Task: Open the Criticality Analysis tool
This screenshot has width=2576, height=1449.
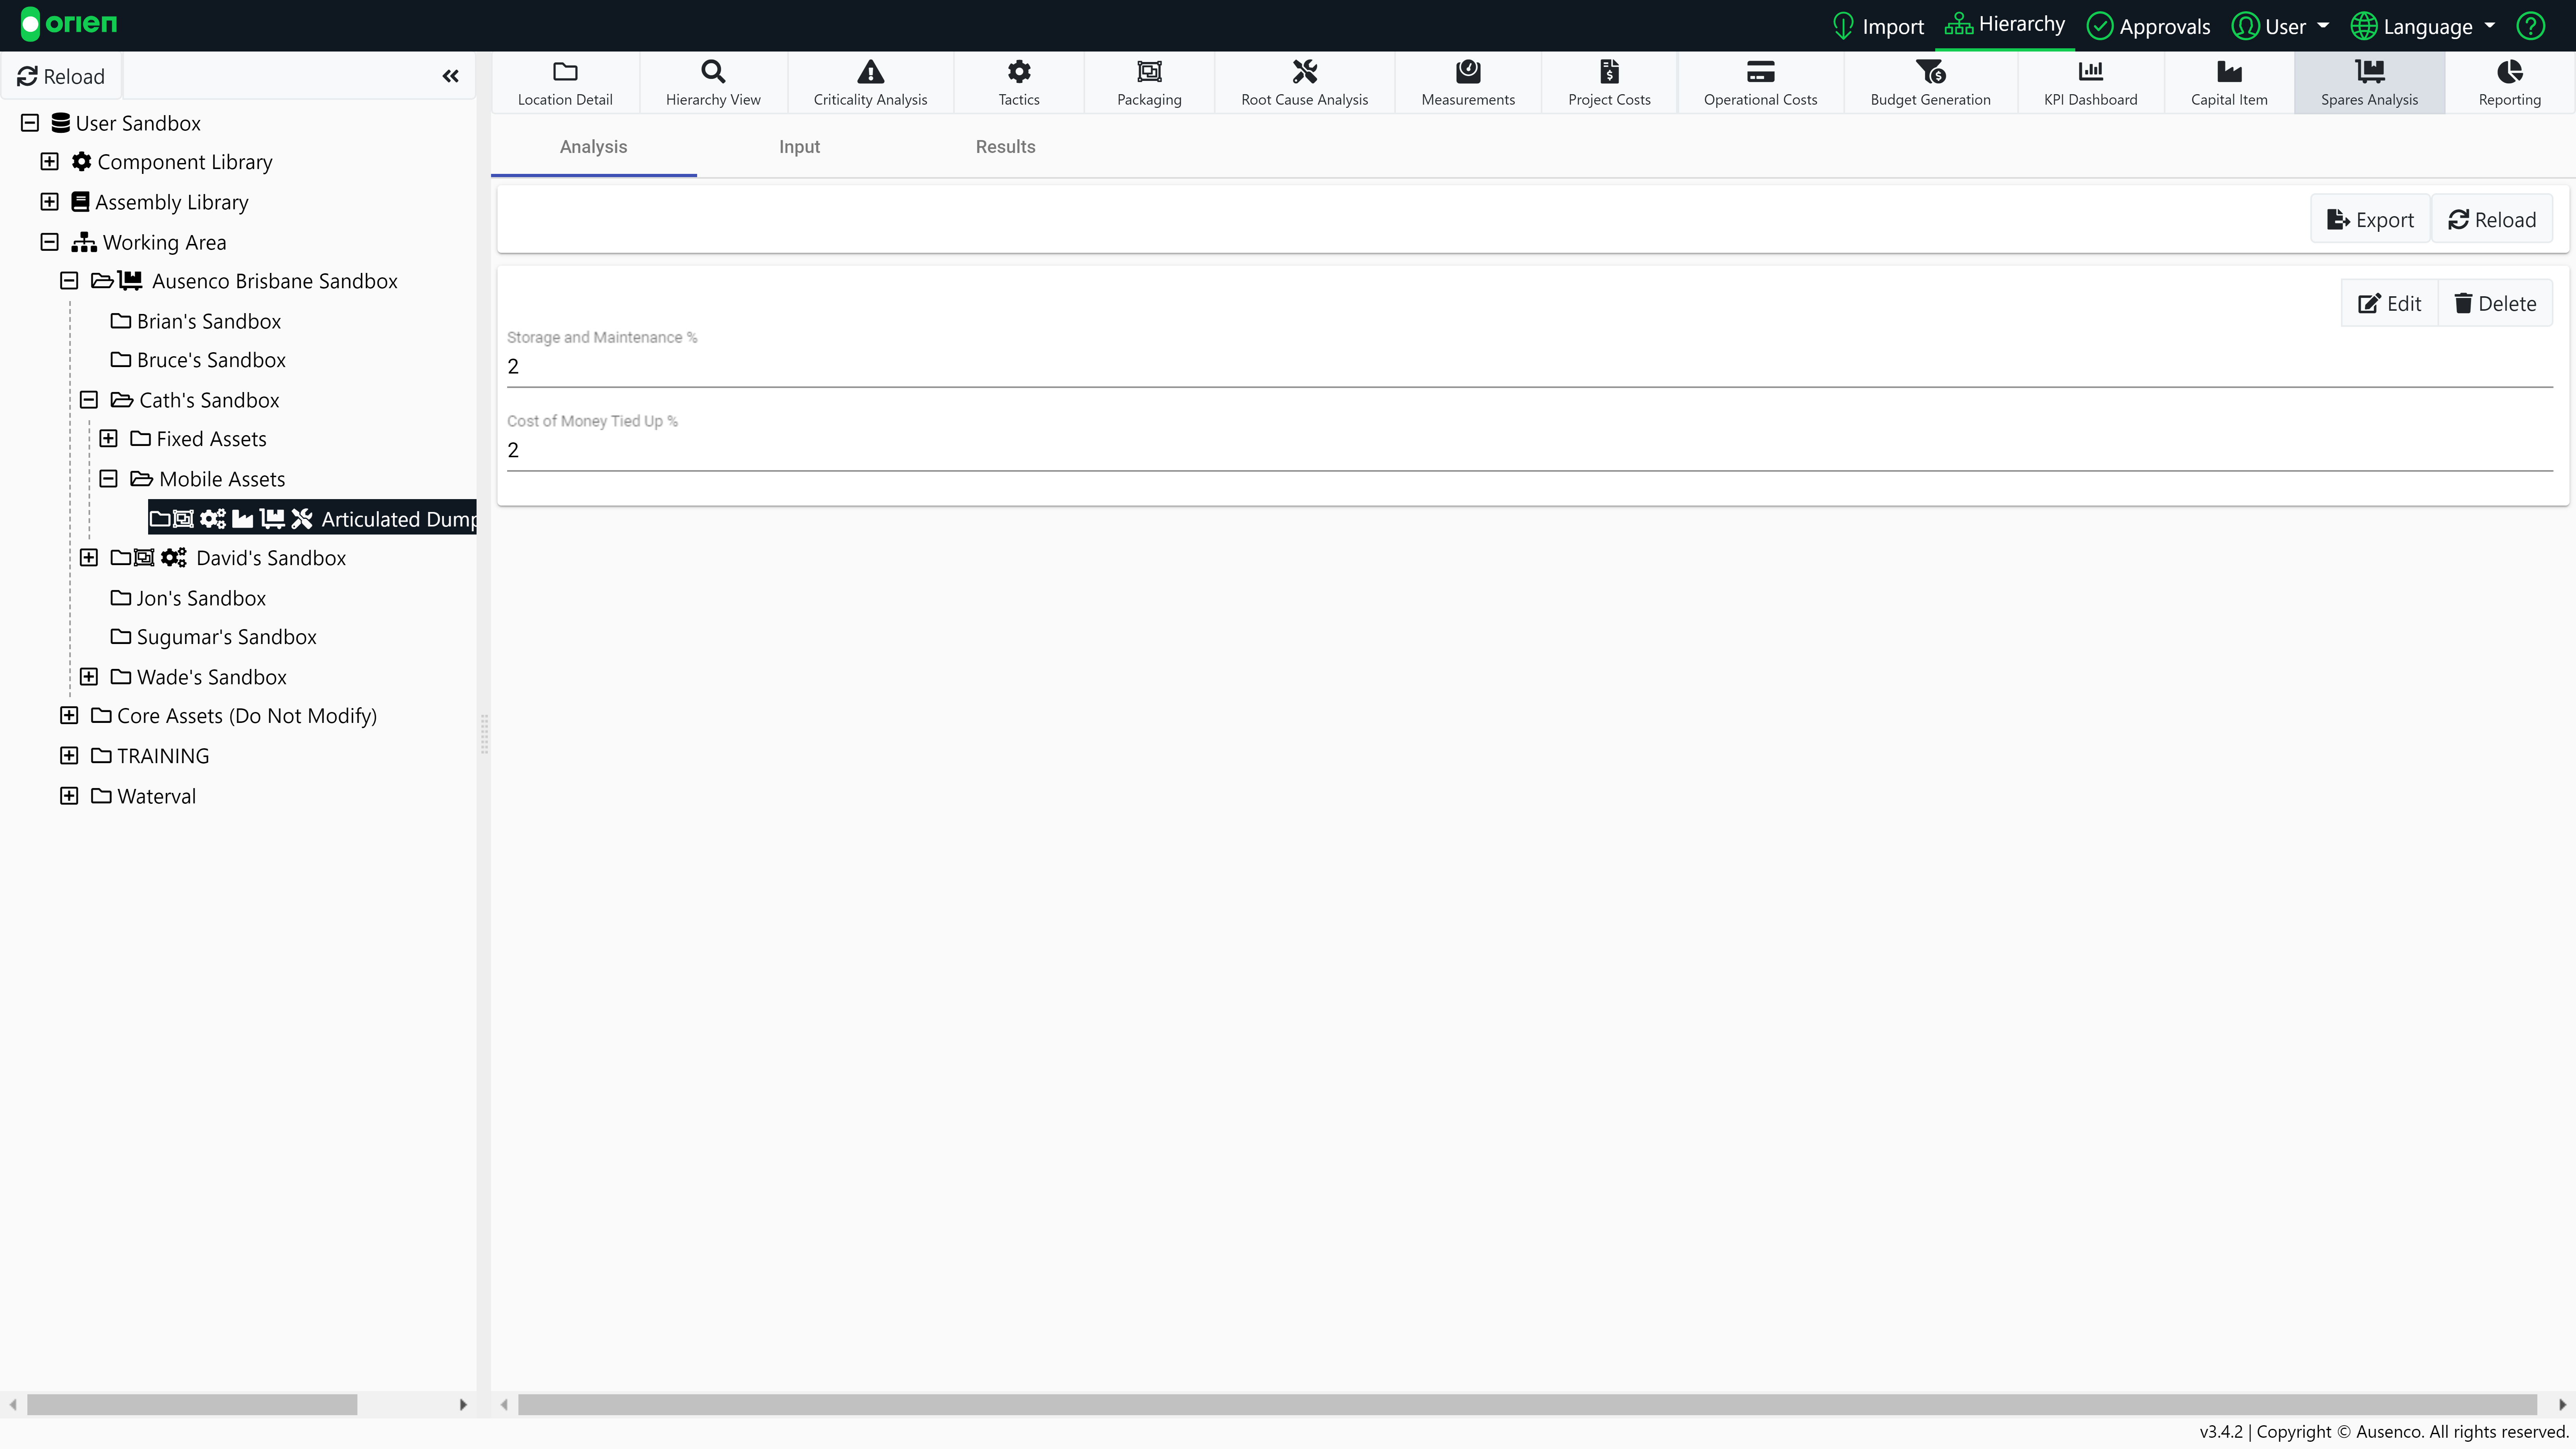Action: pos(870,83)
